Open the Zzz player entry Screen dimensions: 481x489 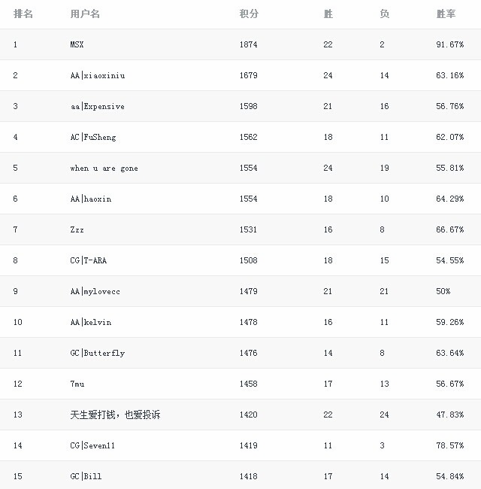point(77,230)
